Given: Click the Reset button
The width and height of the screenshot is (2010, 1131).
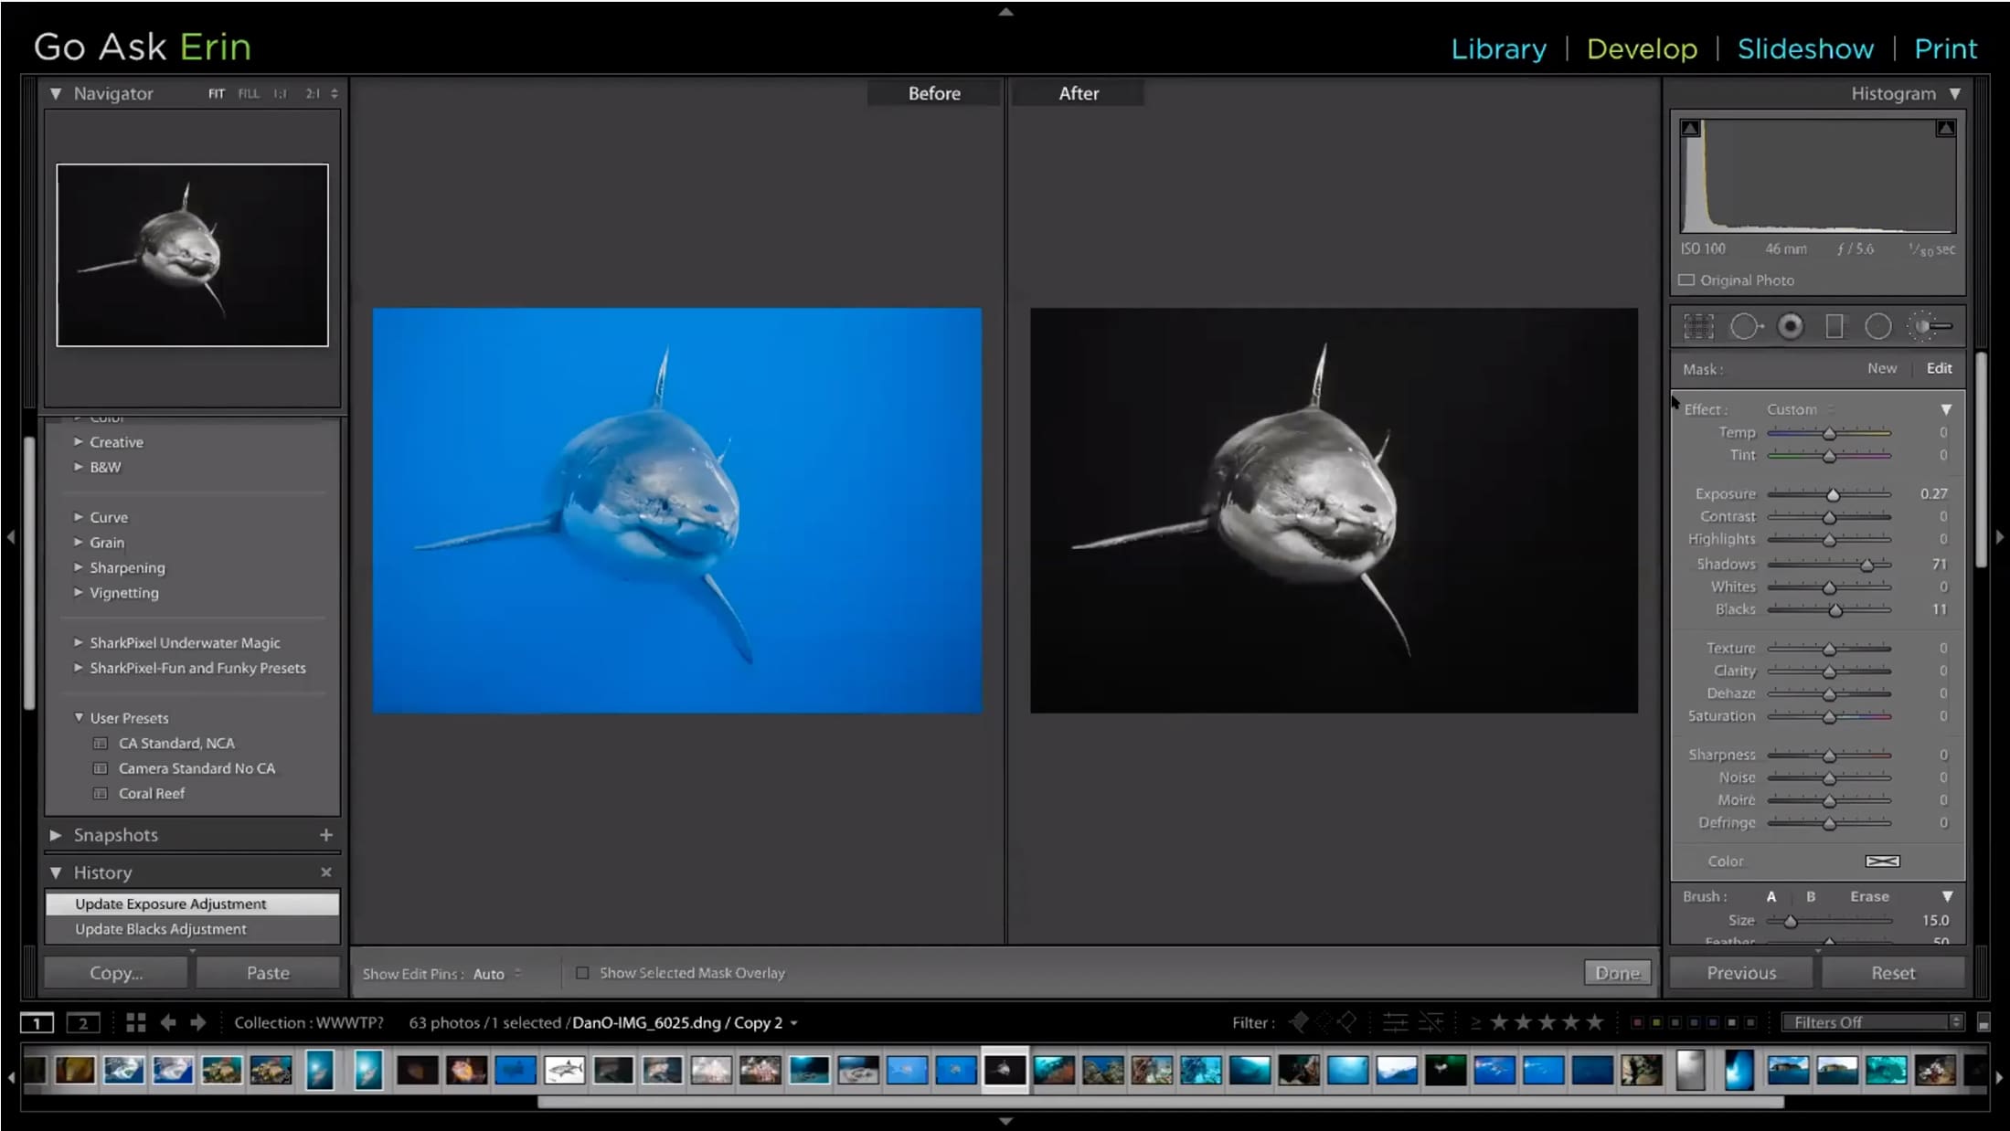Looking at the screenshot, I should pos(1893,973).
